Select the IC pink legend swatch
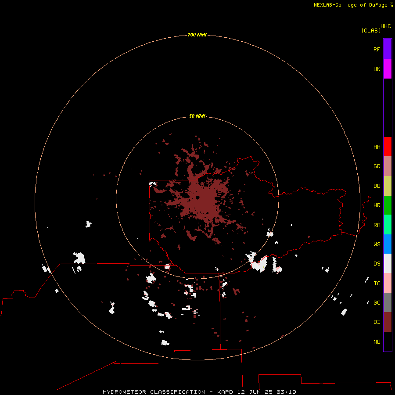Viewport: 395px width, 395px height. (x=388, y=283)
